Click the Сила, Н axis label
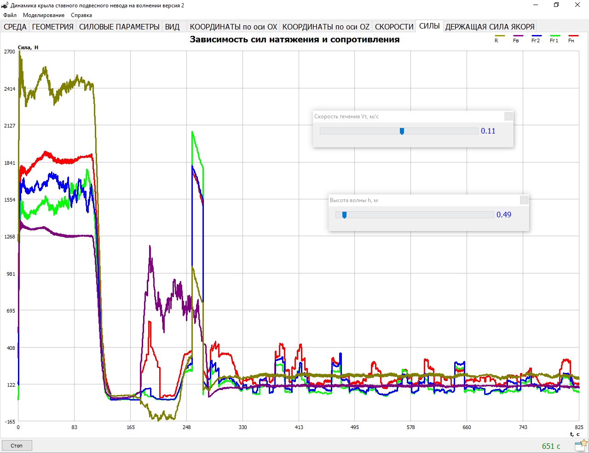Screen dimensions: 589x453 point(28,47)
